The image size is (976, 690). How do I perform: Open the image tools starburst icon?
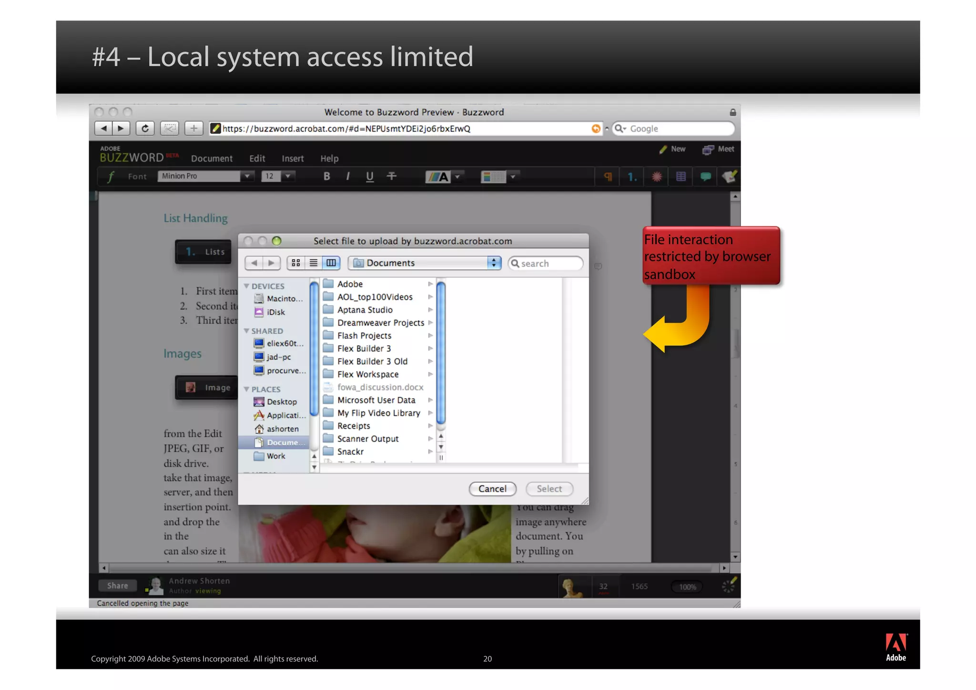coord(657,177)
